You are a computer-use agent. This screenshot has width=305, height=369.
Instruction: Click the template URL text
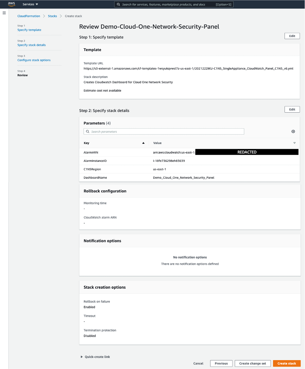pyautogui.click(x=189, y=68)
